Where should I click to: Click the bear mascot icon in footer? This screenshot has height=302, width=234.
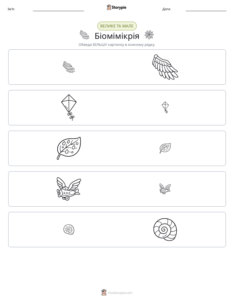(104, 293)
